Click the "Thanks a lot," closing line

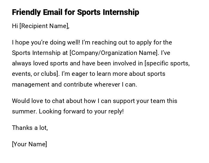pos(30,128)
